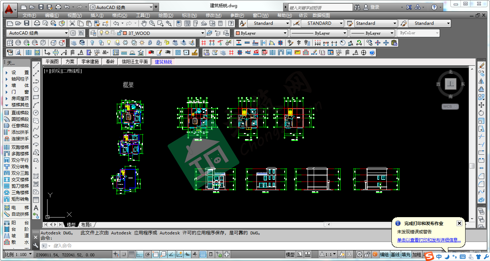
Task: Open the print and publish details link
Action: coord(429,240)
